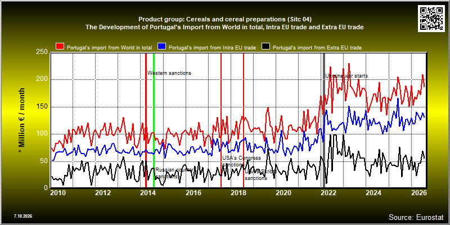Click the "USA's Congress sanctions" annotation
The width and height of the screenshot is (450, 225).
point(242,161)
